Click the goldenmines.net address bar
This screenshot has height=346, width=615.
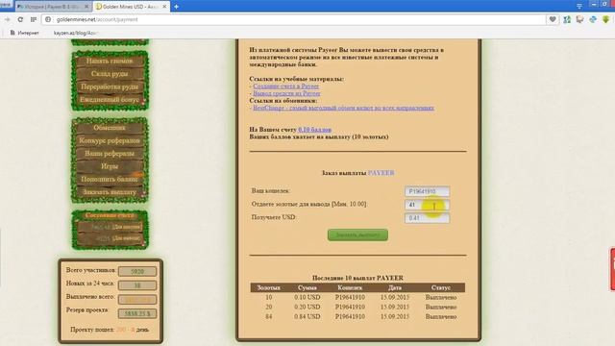pyautogui.click(x=294, y=19)
